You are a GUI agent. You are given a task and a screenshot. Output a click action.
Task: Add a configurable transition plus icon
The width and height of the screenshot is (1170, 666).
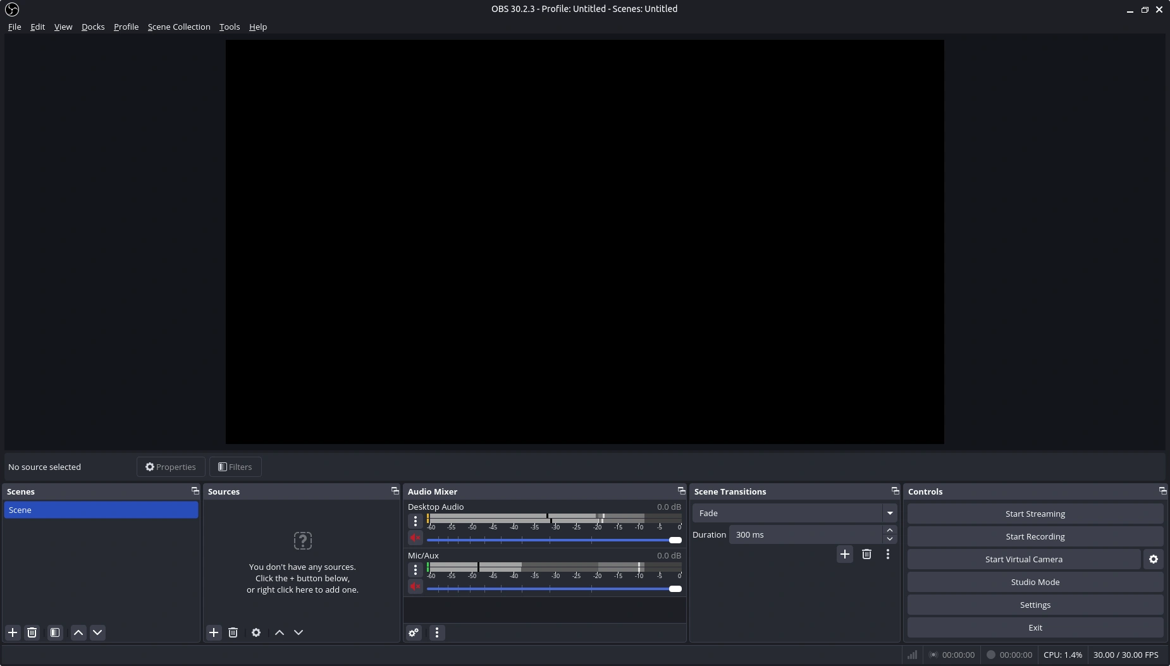click(x=844, y=554)
